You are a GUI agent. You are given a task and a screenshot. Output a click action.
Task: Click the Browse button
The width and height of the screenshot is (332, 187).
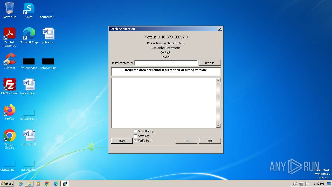[210, 63]
